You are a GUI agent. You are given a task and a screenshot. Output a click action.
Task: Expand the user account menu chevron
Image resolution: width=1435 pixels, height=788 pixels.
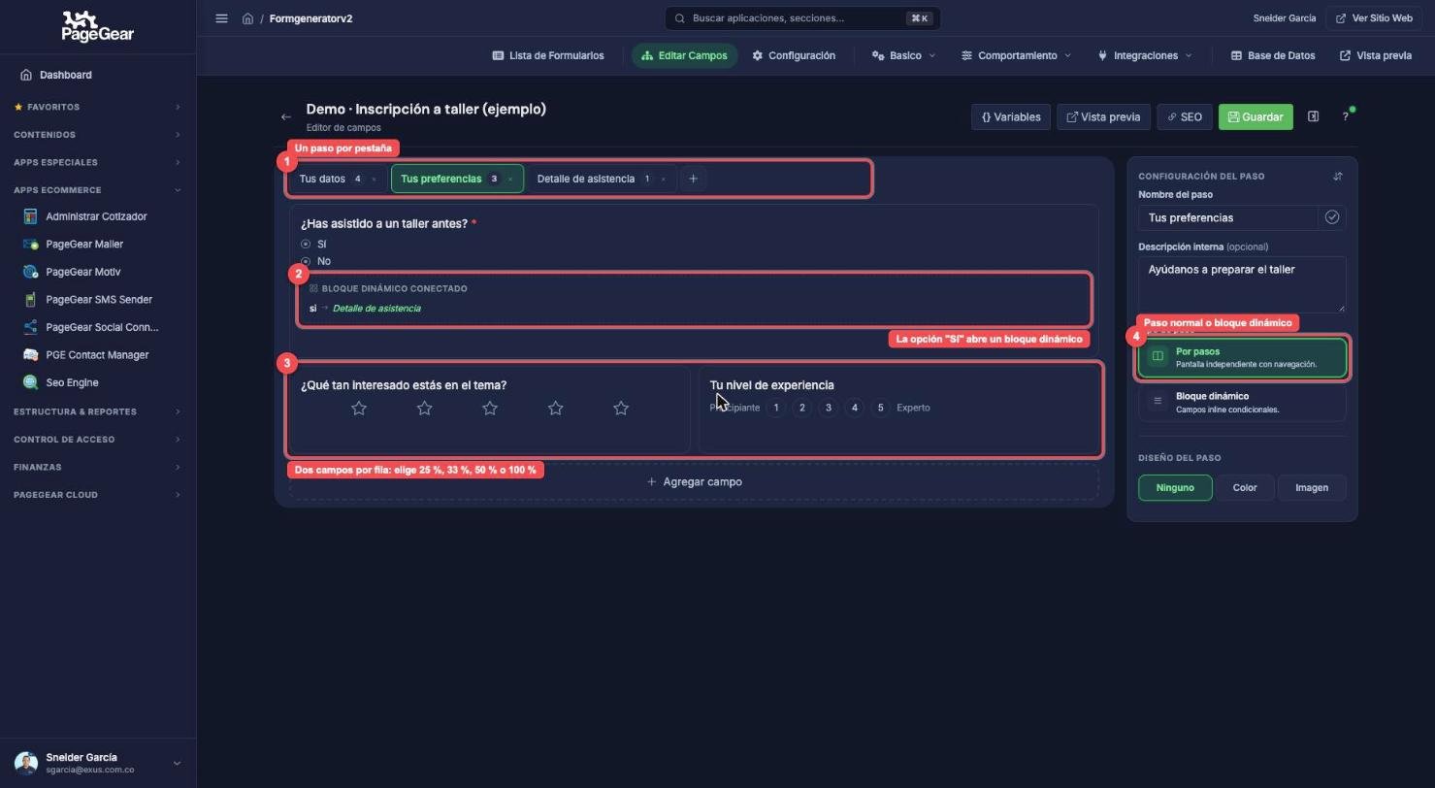tap(177, 764)
